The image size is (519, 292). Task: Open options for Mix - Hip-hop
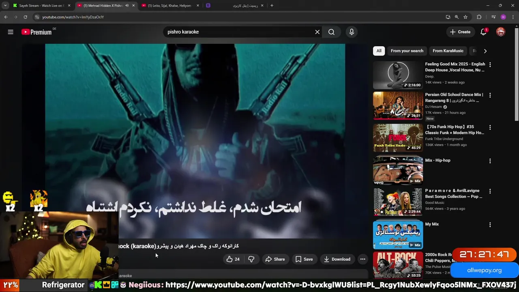tap(490, 161)
